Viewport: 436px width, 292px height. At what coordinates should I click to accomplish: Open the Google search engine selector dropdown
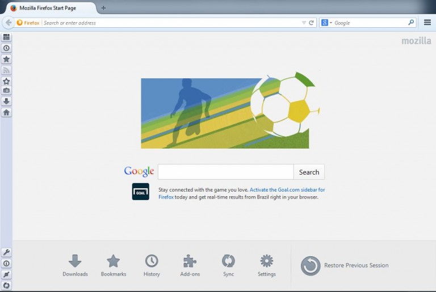click(327, 23)
